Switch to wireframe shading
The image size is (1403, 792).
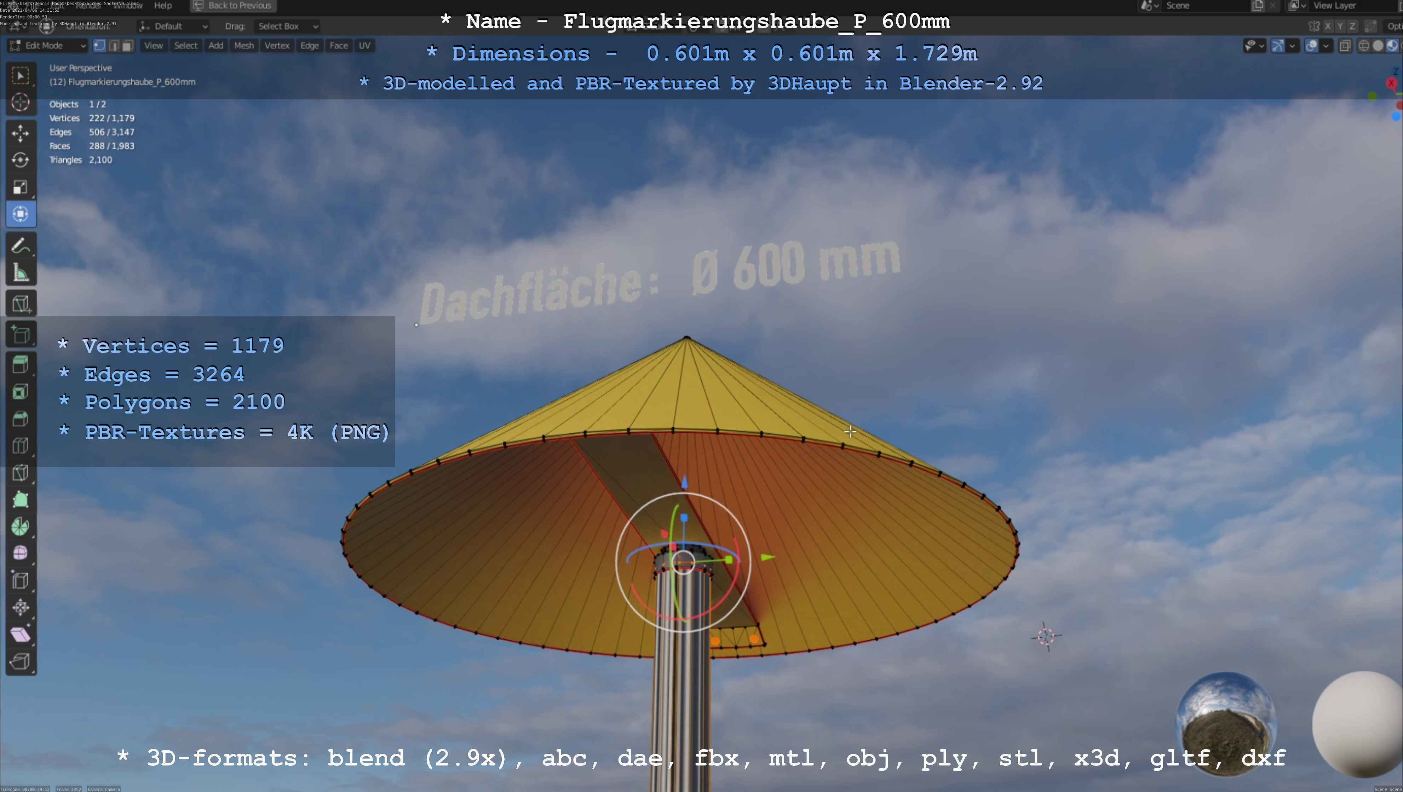1364,46
